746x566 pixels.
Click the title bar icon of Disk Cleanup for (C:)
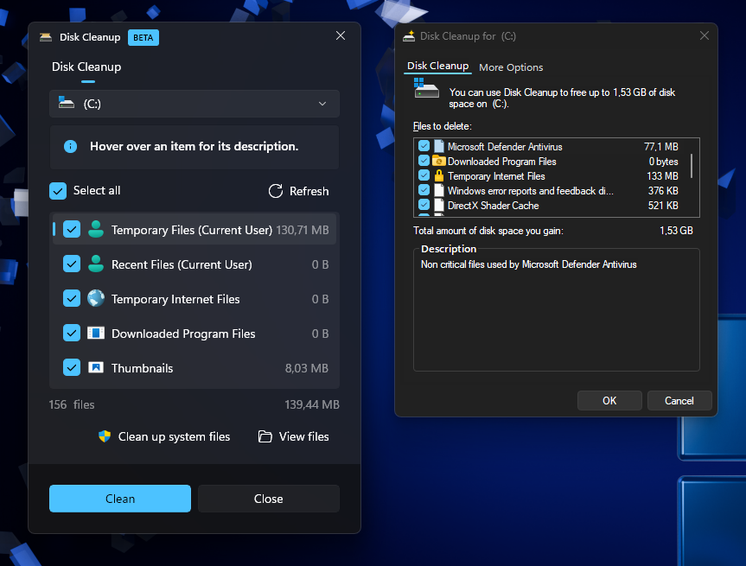(x=409, y=36)
